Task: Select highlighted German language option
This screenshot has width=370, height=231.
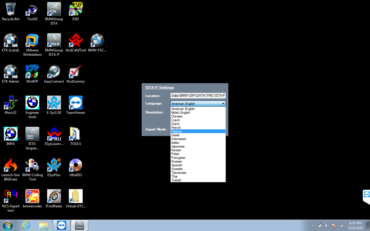Action: tap(198, 131)
